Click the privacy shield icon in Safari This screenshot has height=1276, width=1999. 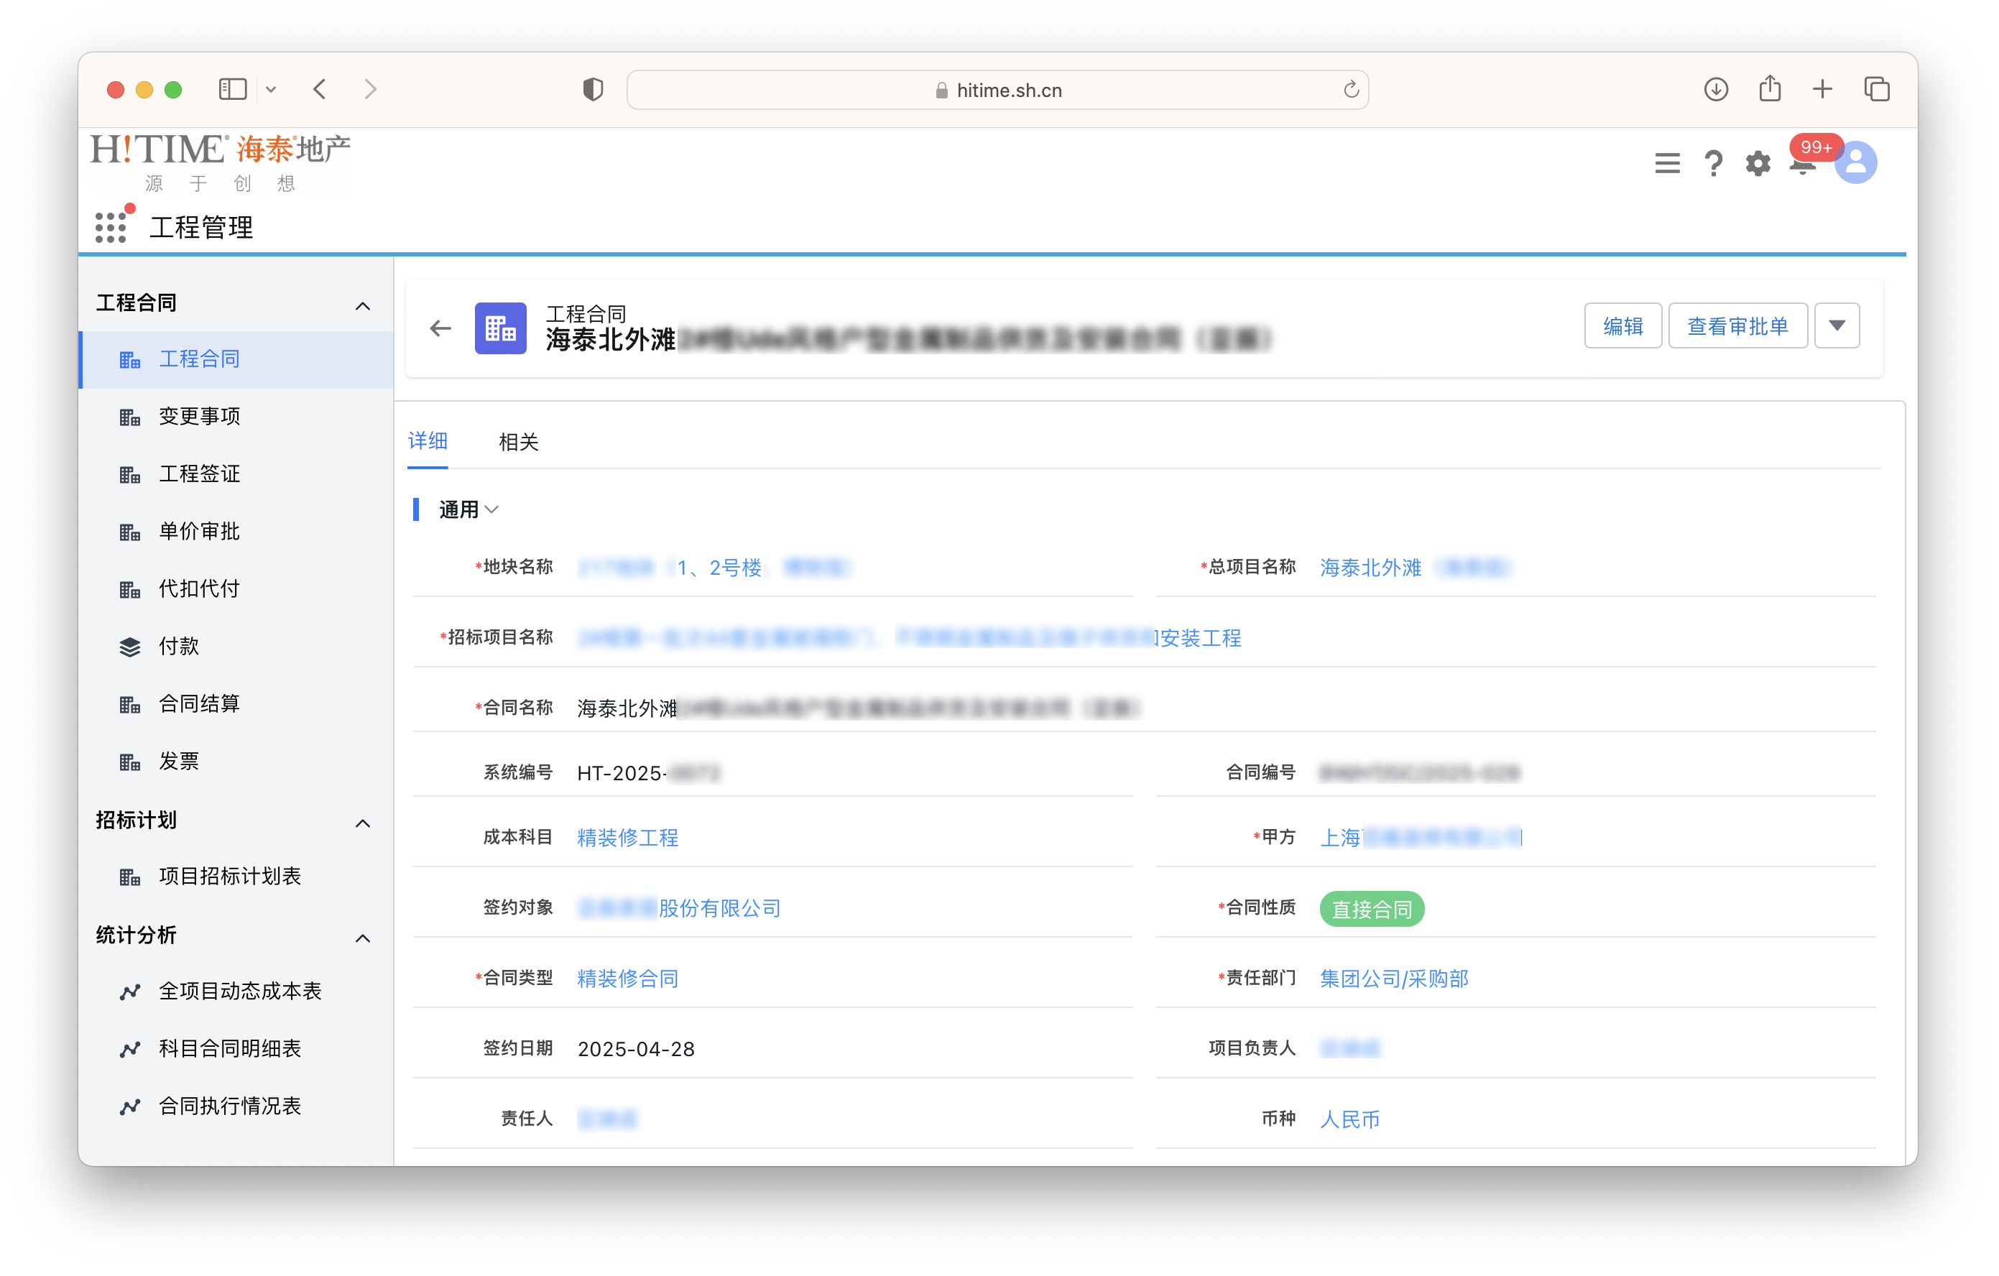tap(593, 89)
